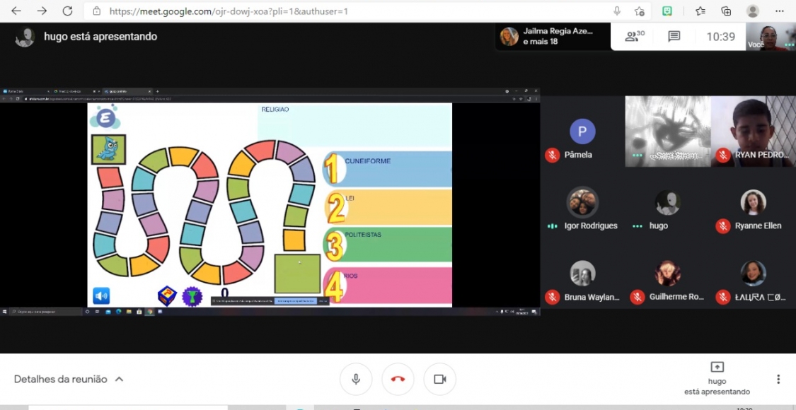Screen dimensions: 796x410
Task: Open more options three-dot menu
Action: [x=778, y=379]
